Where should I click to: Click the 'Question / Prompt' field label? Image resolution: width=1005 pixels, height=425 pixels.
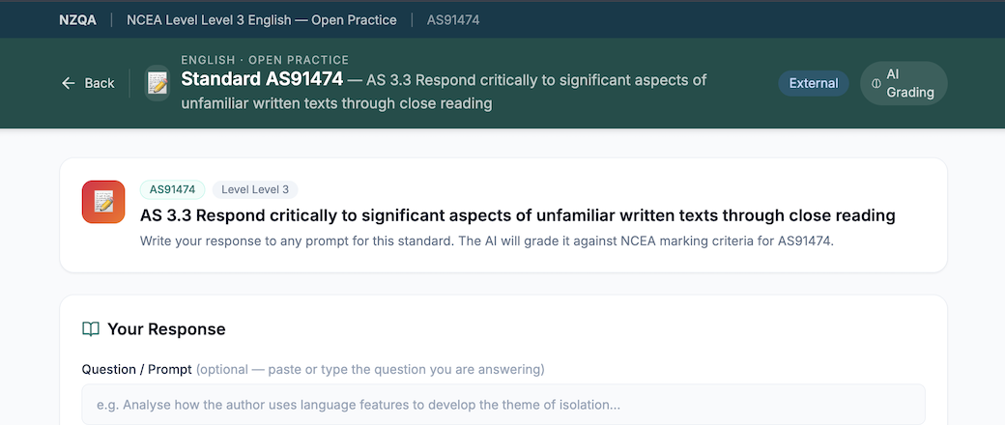pyautogui.click(x=137, y=369)
